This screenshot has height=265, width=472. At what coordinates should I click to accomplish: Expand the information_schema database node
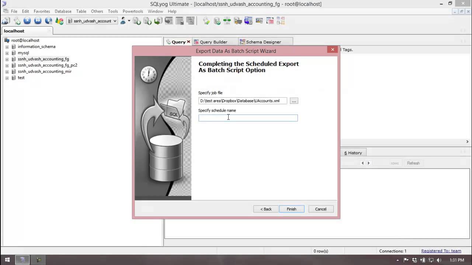point(7,47)
